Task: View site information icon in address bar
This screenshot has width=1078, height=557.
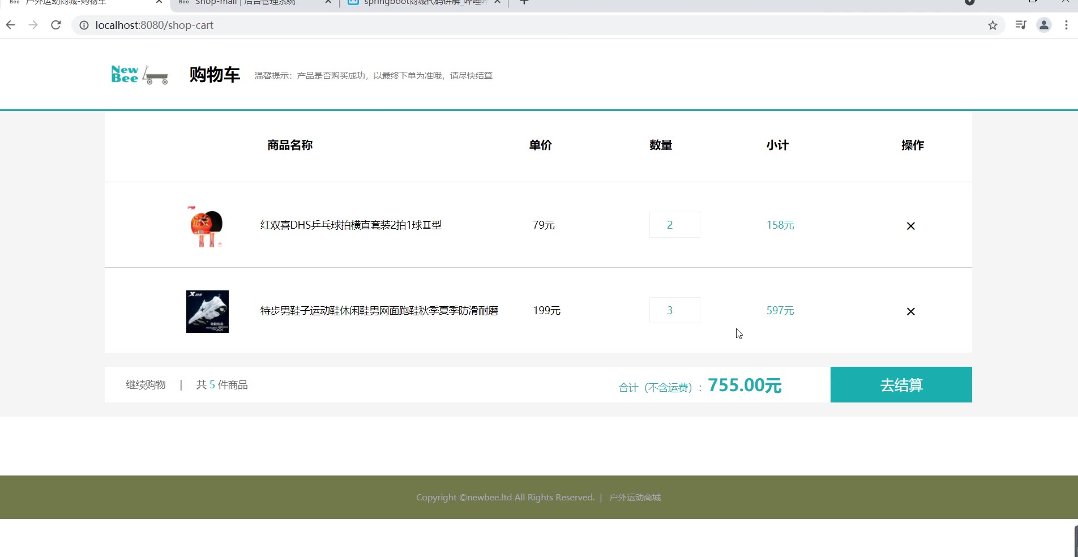Action: tap(84, 25)
